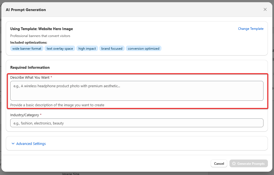The image size is (274, 175).
Task: Click the 'Required Information' section heading
Action: point(30,67)
